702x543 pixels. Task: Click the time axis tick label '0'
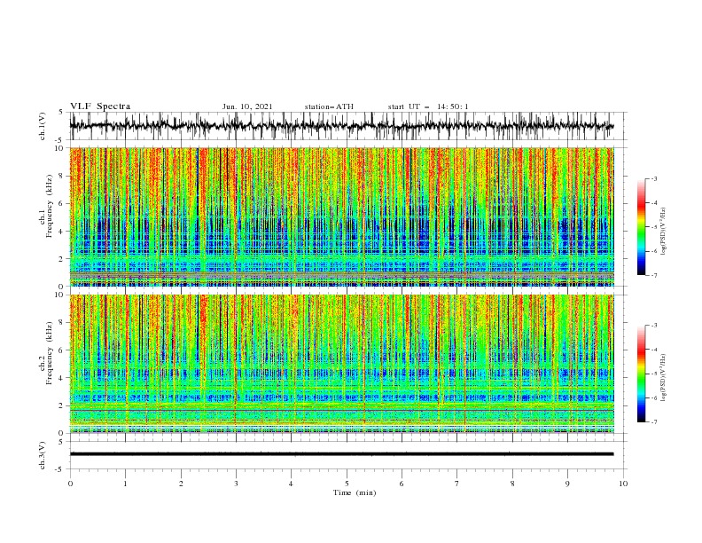tap(70, 484)
